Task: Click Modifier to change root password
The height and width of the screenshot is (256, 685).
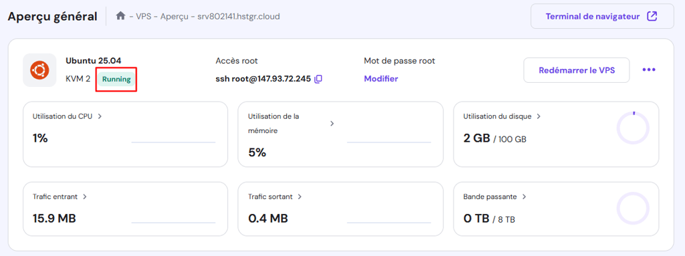Action: (x=381, y=79)
